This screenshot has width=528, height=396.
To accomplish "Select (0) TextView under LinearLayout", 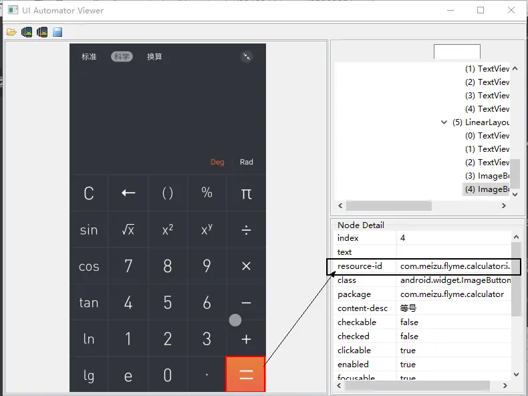I will coord(487,136).
